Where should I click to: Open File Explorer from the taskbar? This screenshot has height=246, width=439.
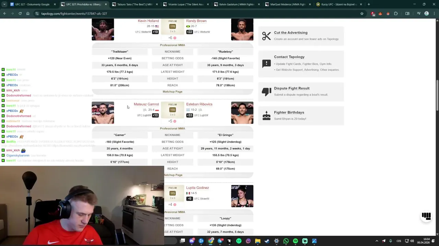pos(258,241)
